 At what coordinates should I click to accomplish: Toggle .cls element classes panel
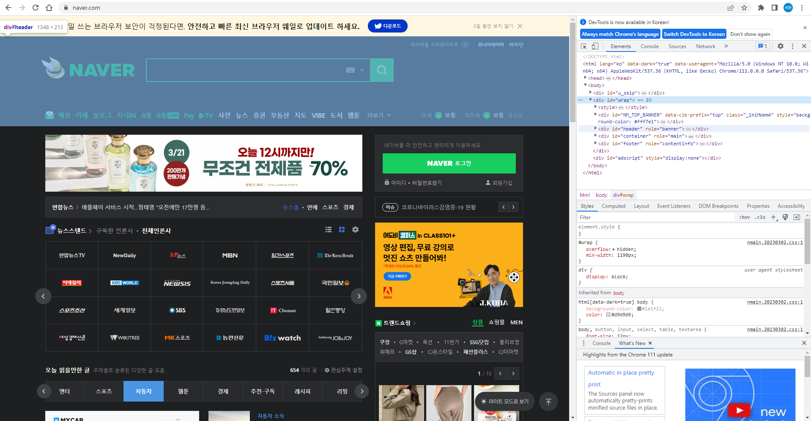click(760, 217)
